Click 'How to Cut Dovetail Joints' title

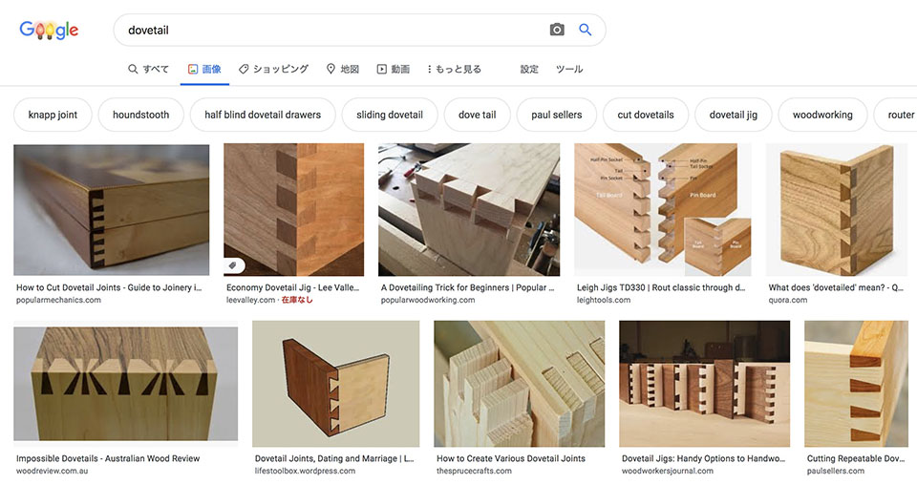pyautogui.click(x=109, y=287)
